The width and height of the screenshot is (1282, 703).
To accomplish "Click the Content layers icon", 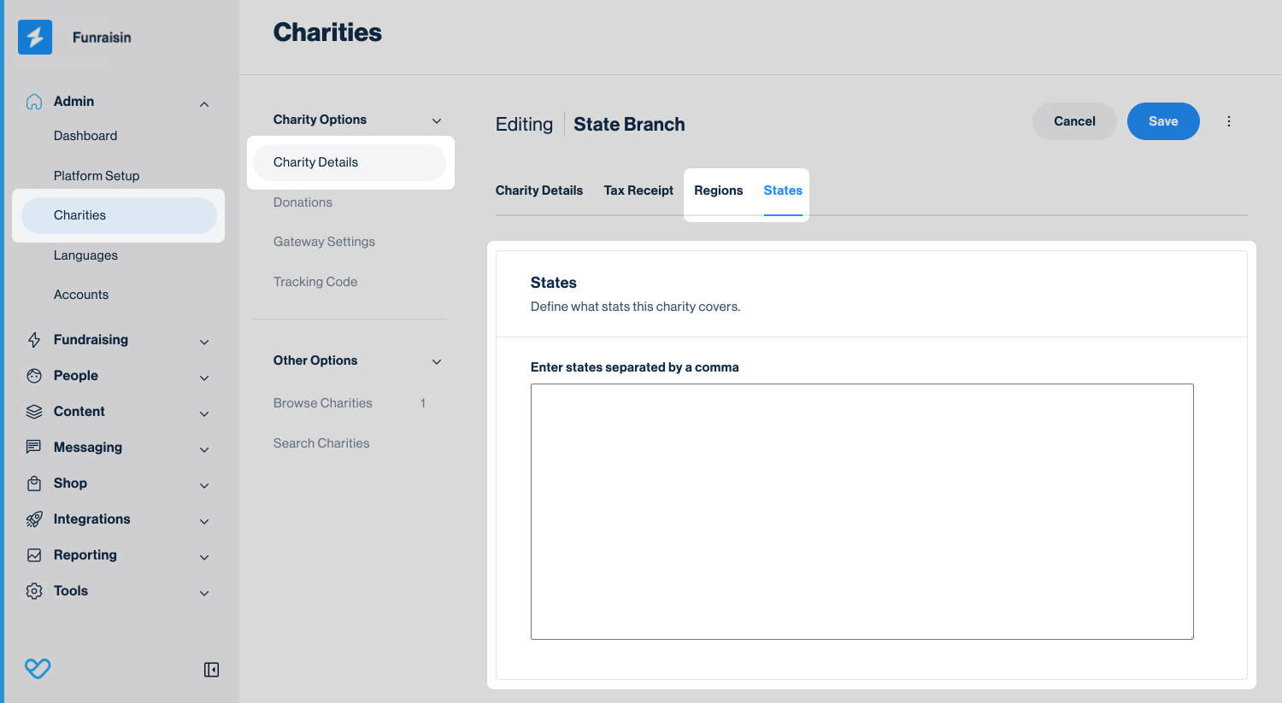I will coord(34,412).
